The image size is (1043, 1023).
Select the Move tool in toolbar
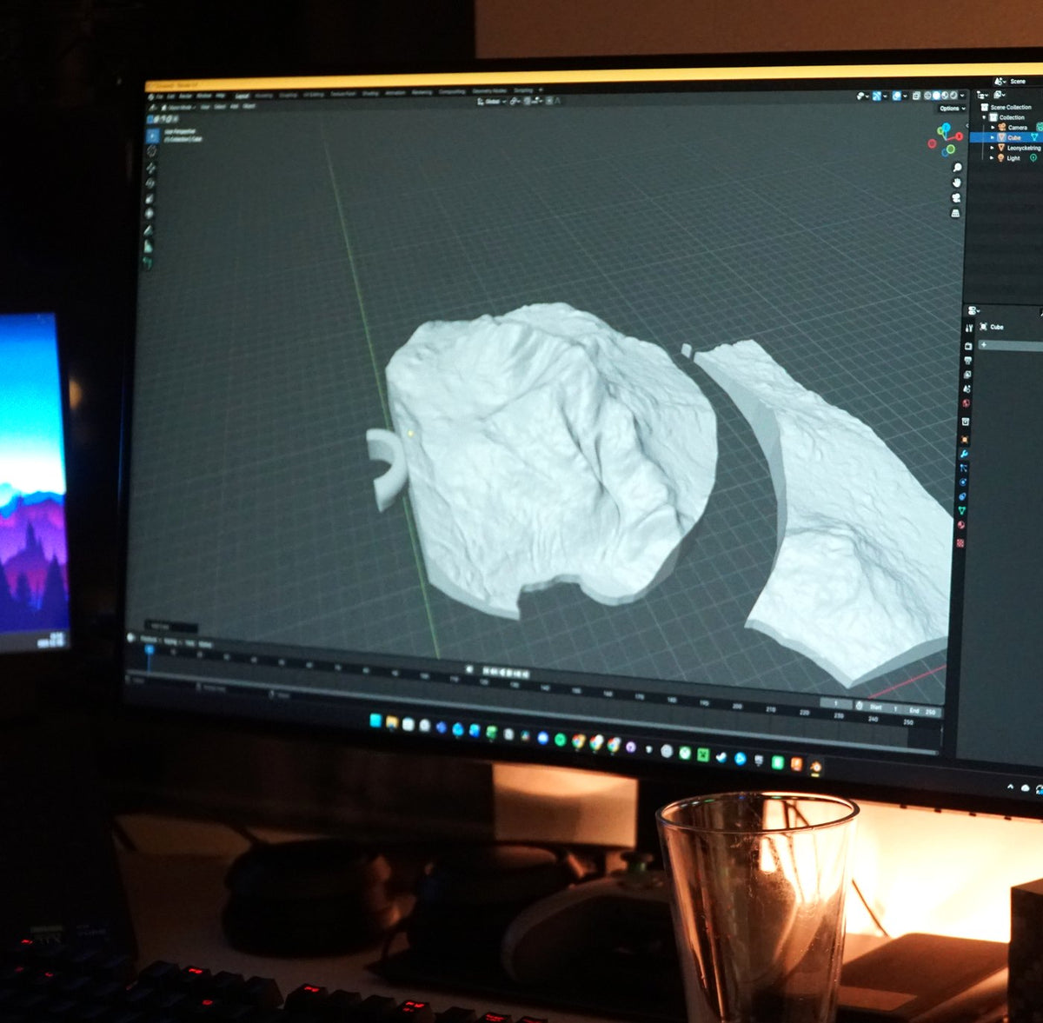150,168
